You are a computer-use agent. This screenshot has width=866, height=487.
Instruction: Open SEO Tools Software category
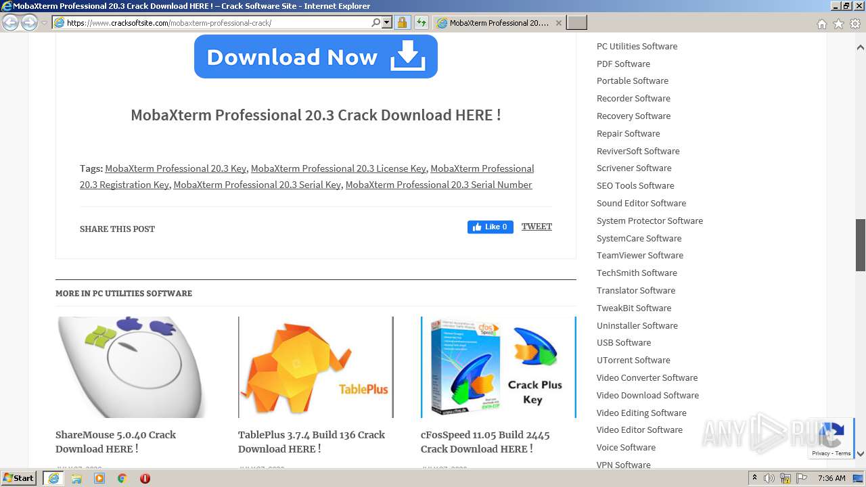click(x=635, y=185)
